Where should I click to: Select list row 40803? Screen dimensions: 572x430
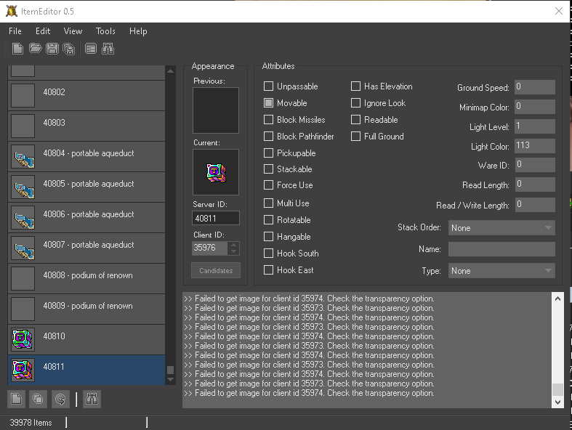coord(86,126)
